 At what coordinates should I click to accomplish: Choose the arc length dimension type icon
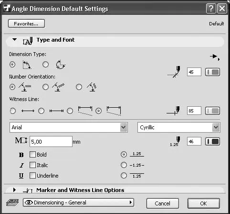tap(61, 65)
